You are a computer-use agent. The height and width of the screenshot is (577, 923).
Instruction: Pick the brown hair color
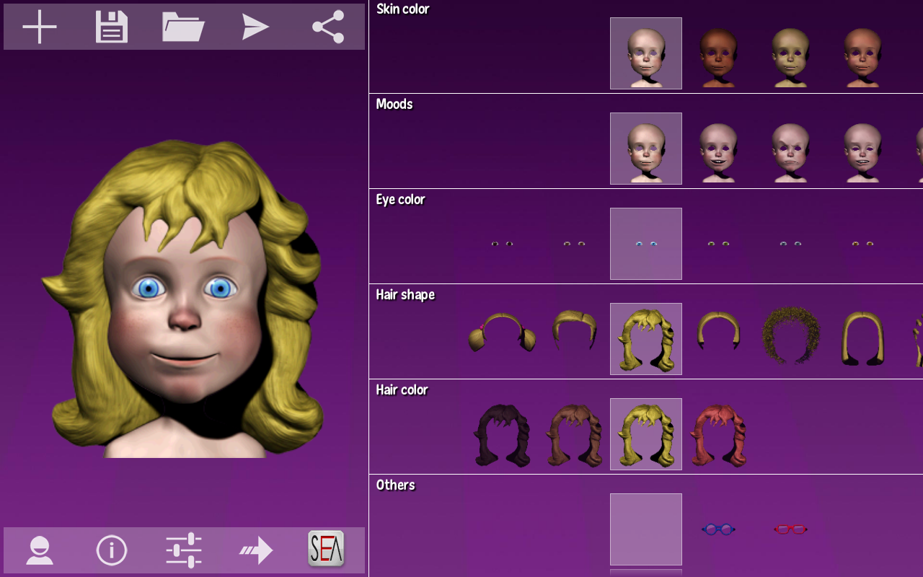click(x=574, y=435)
